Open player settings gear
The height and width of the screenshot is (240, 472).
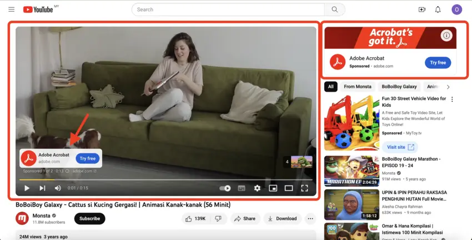point(257,188)
